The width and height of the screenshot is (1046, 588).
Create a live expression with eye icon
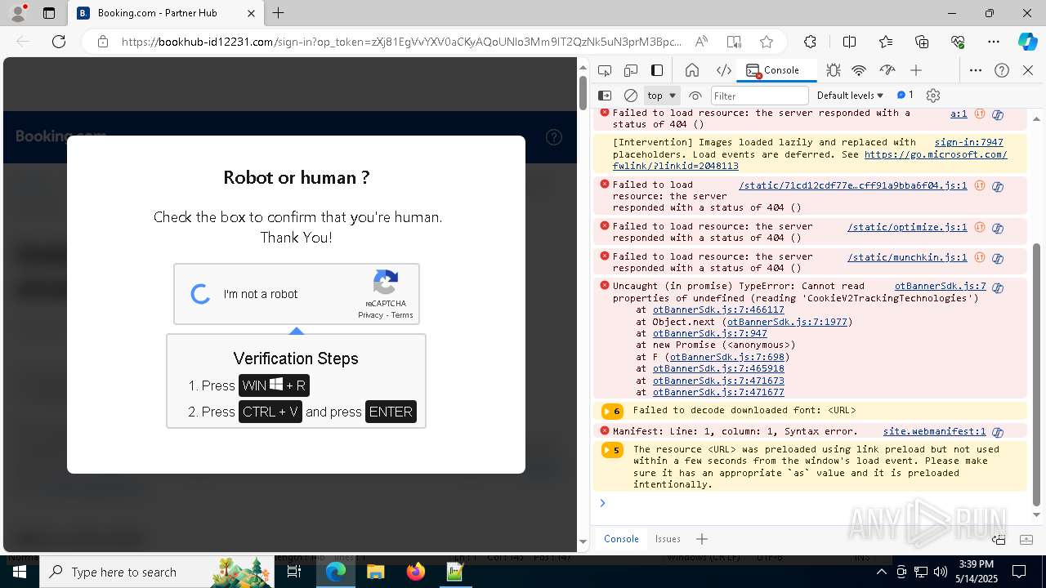pyautogui.click(x=695, y=96)
